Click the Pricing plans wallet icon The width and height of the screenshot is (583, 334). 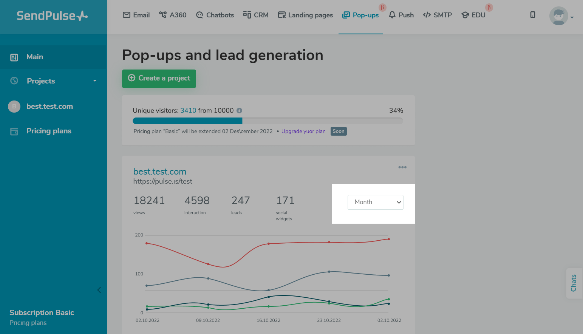[x=14, y=131]
